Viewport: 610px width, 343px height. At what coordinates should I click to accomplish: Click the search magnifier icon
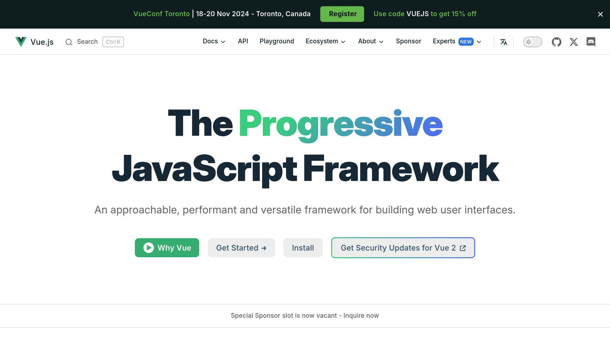pos(69,42)
